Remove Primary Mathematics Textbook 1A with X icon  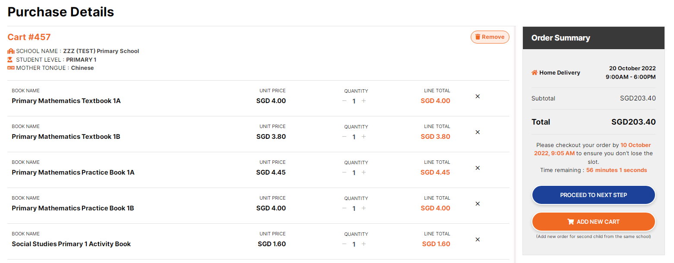coord(478,97)
